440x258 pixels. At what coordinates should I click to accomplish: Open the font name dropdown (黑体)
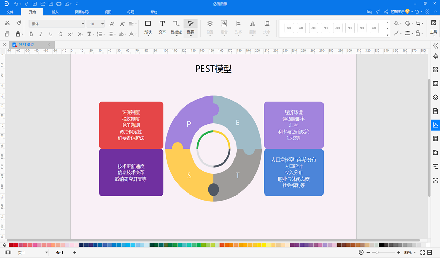click(57, 24)
